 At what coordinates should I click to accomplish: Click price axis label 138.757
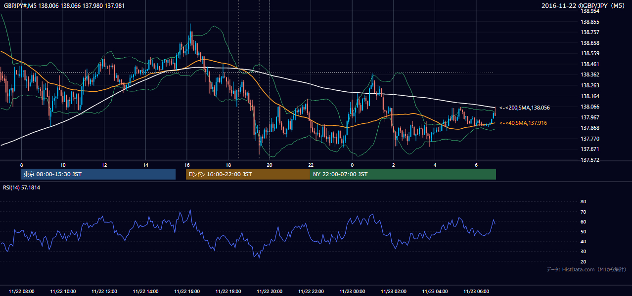(x=590, y=32)
